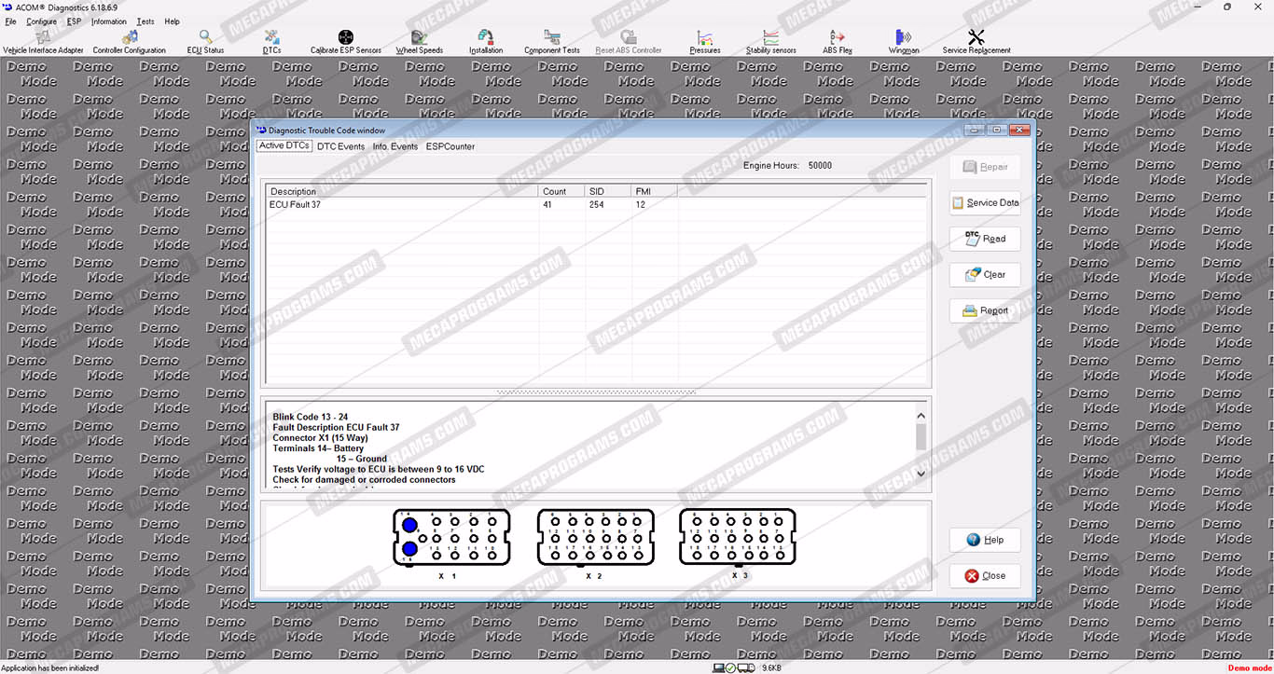Launch Calibrate ESP Sensors tool
This screenshot has height=674, width=1274.
click(346, 42)
